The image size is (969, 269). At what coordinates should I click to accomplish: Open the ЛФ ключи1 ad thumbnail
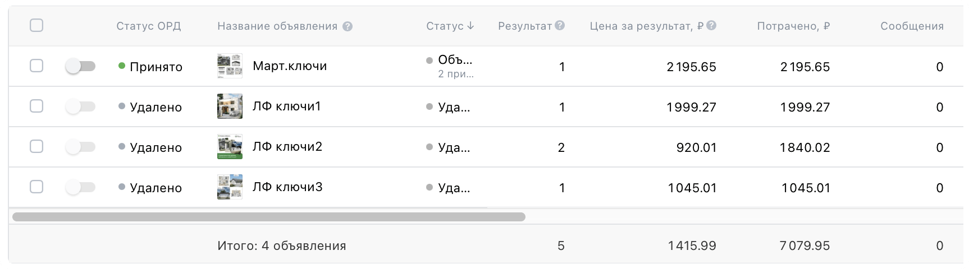pos(230,106)
